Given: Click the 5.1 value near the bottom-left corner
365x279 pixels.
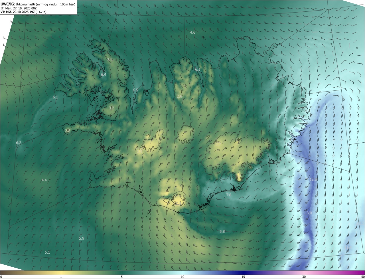Looking at the screenshot, I should tap(47, 252).
